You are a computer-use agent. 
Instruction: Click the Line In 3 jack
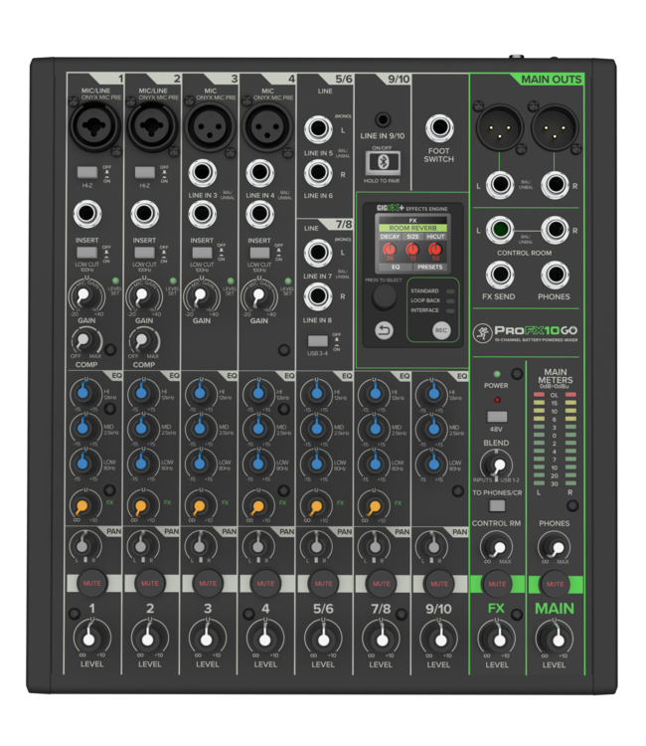coord(203,172)
